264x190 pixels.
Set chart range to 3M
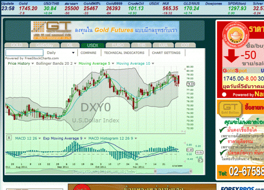click(102, 171)
